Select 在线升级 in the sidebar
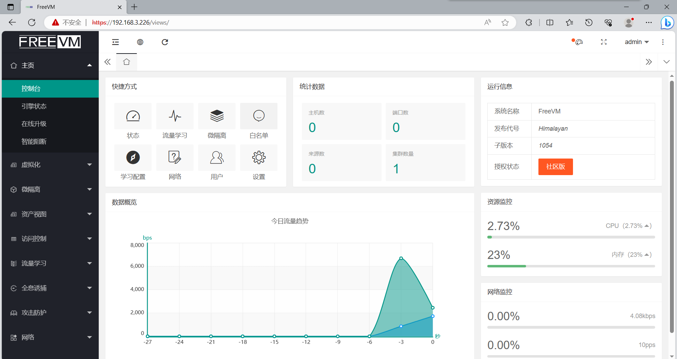The image size is (677, 359). [34, 124]
